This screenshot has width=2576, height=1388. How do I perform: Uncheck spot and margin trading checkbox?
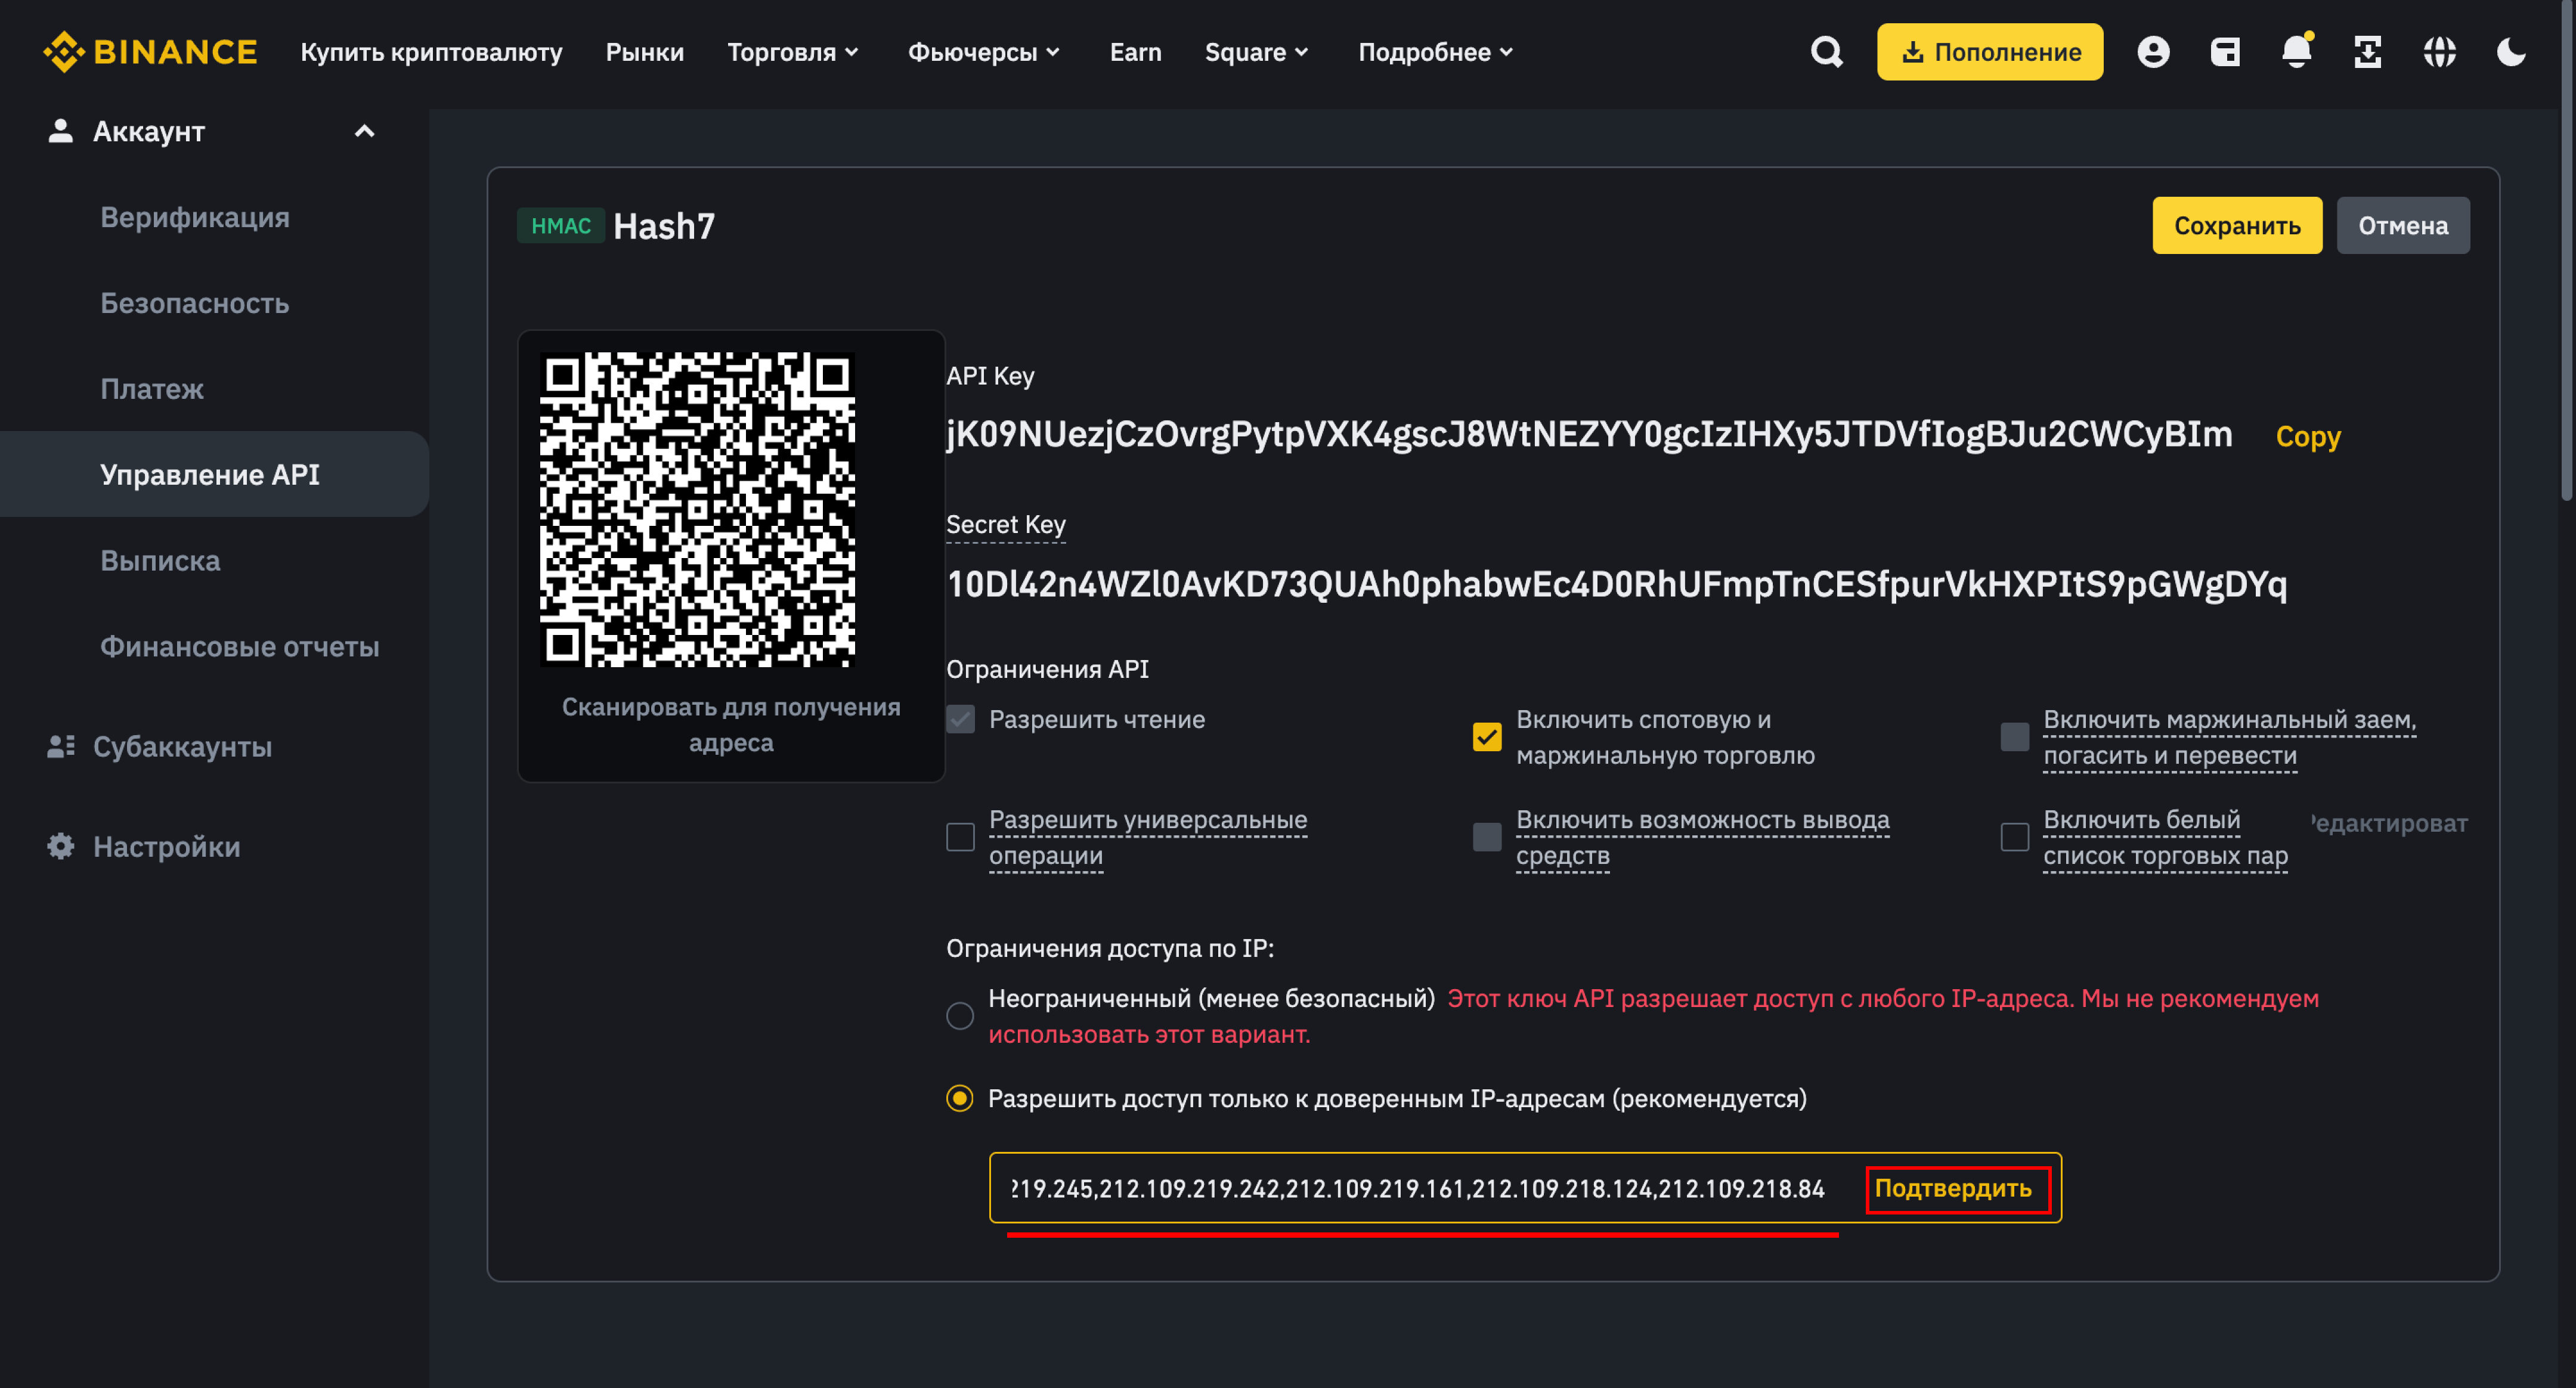(1487, 737)
